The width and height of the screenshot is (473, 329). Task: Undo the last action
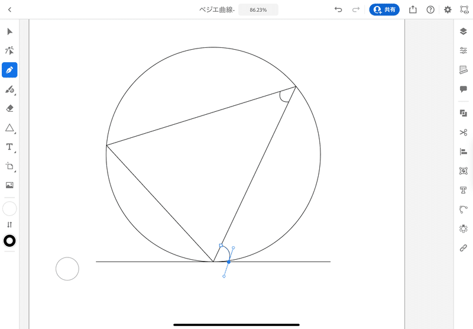click(x=338, y=9)
